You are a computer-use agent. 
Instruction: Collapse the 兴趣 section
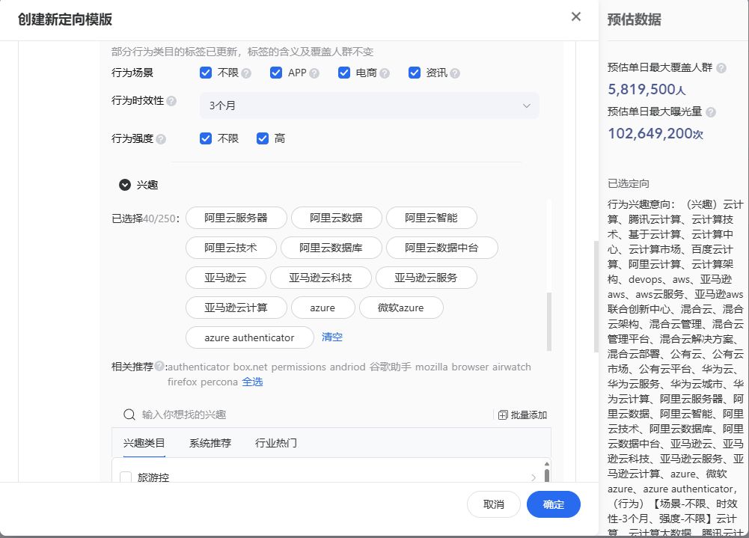tap(123, 185)
